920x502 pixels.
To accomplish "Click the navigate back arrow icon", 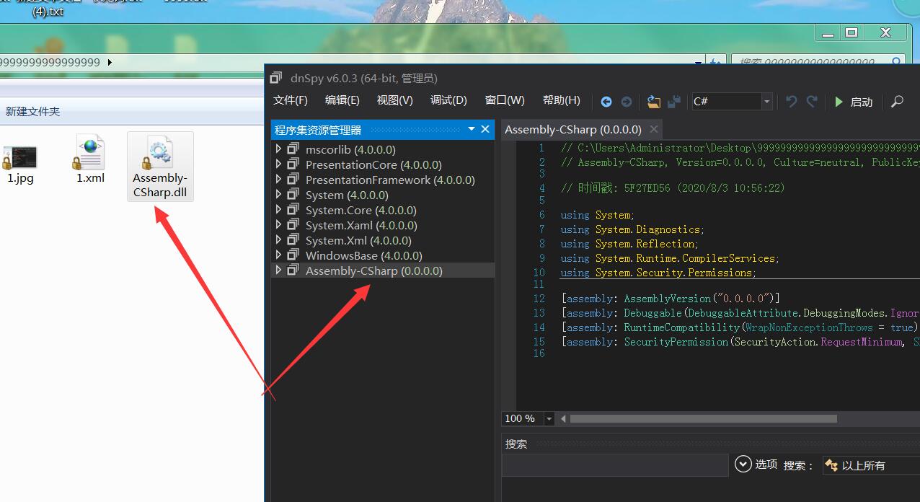I will tap(606, 102).
